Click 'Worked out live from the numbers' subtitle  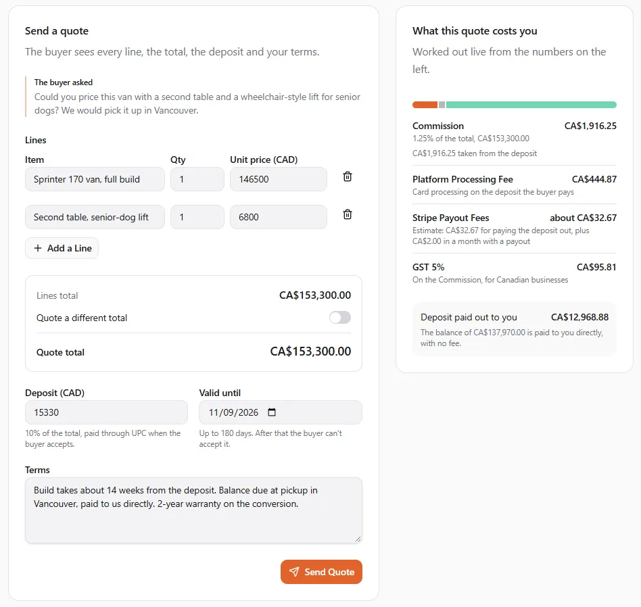tap(509, 60)
